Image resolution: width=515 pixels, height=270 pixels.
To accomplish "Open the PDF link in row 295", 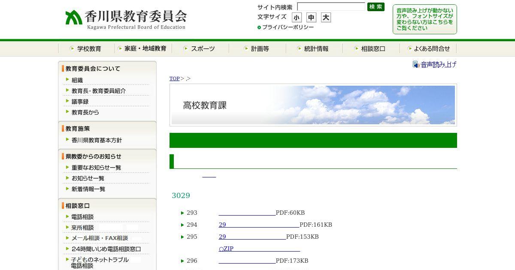I will click(x=252, y=237).
